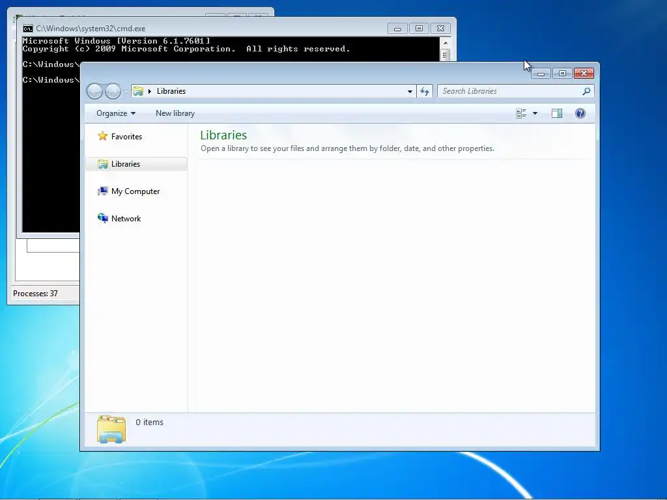The image size is (667, 500).
Task: Minimize the cmd.exe window
Action: click(x=398, y=29)
